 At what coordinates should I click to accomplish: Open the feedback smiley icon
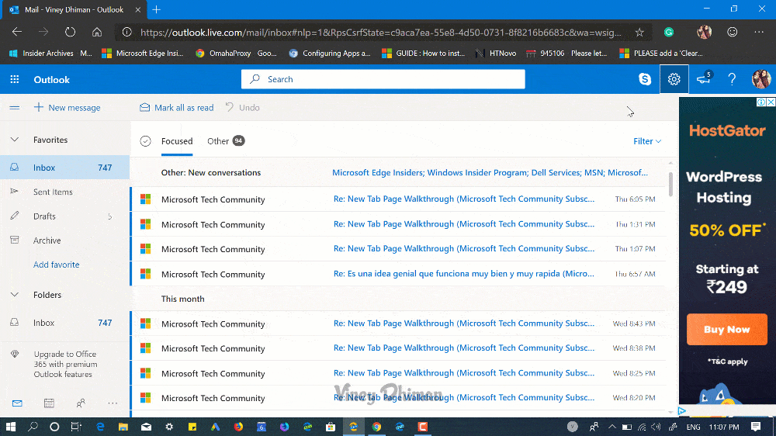[733, 33]
